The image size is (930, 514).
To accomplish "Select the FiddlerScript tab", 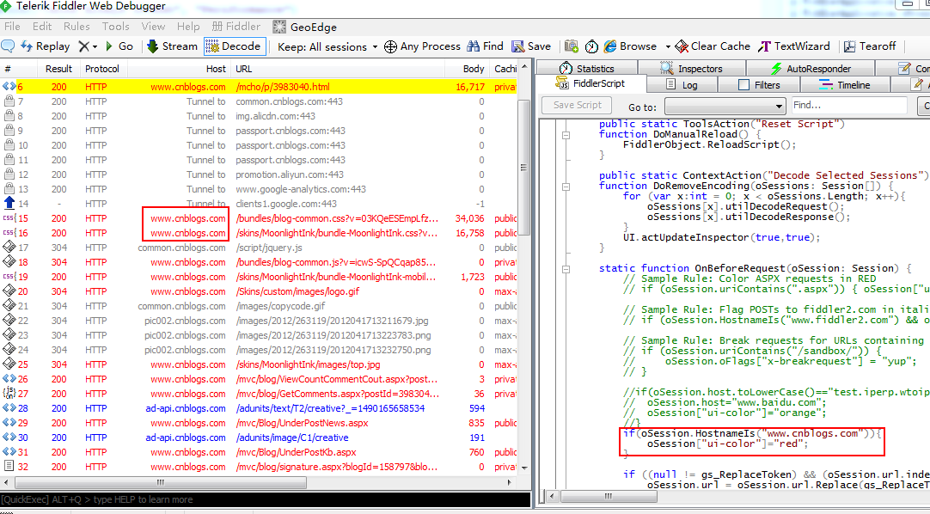I will 590,83.
